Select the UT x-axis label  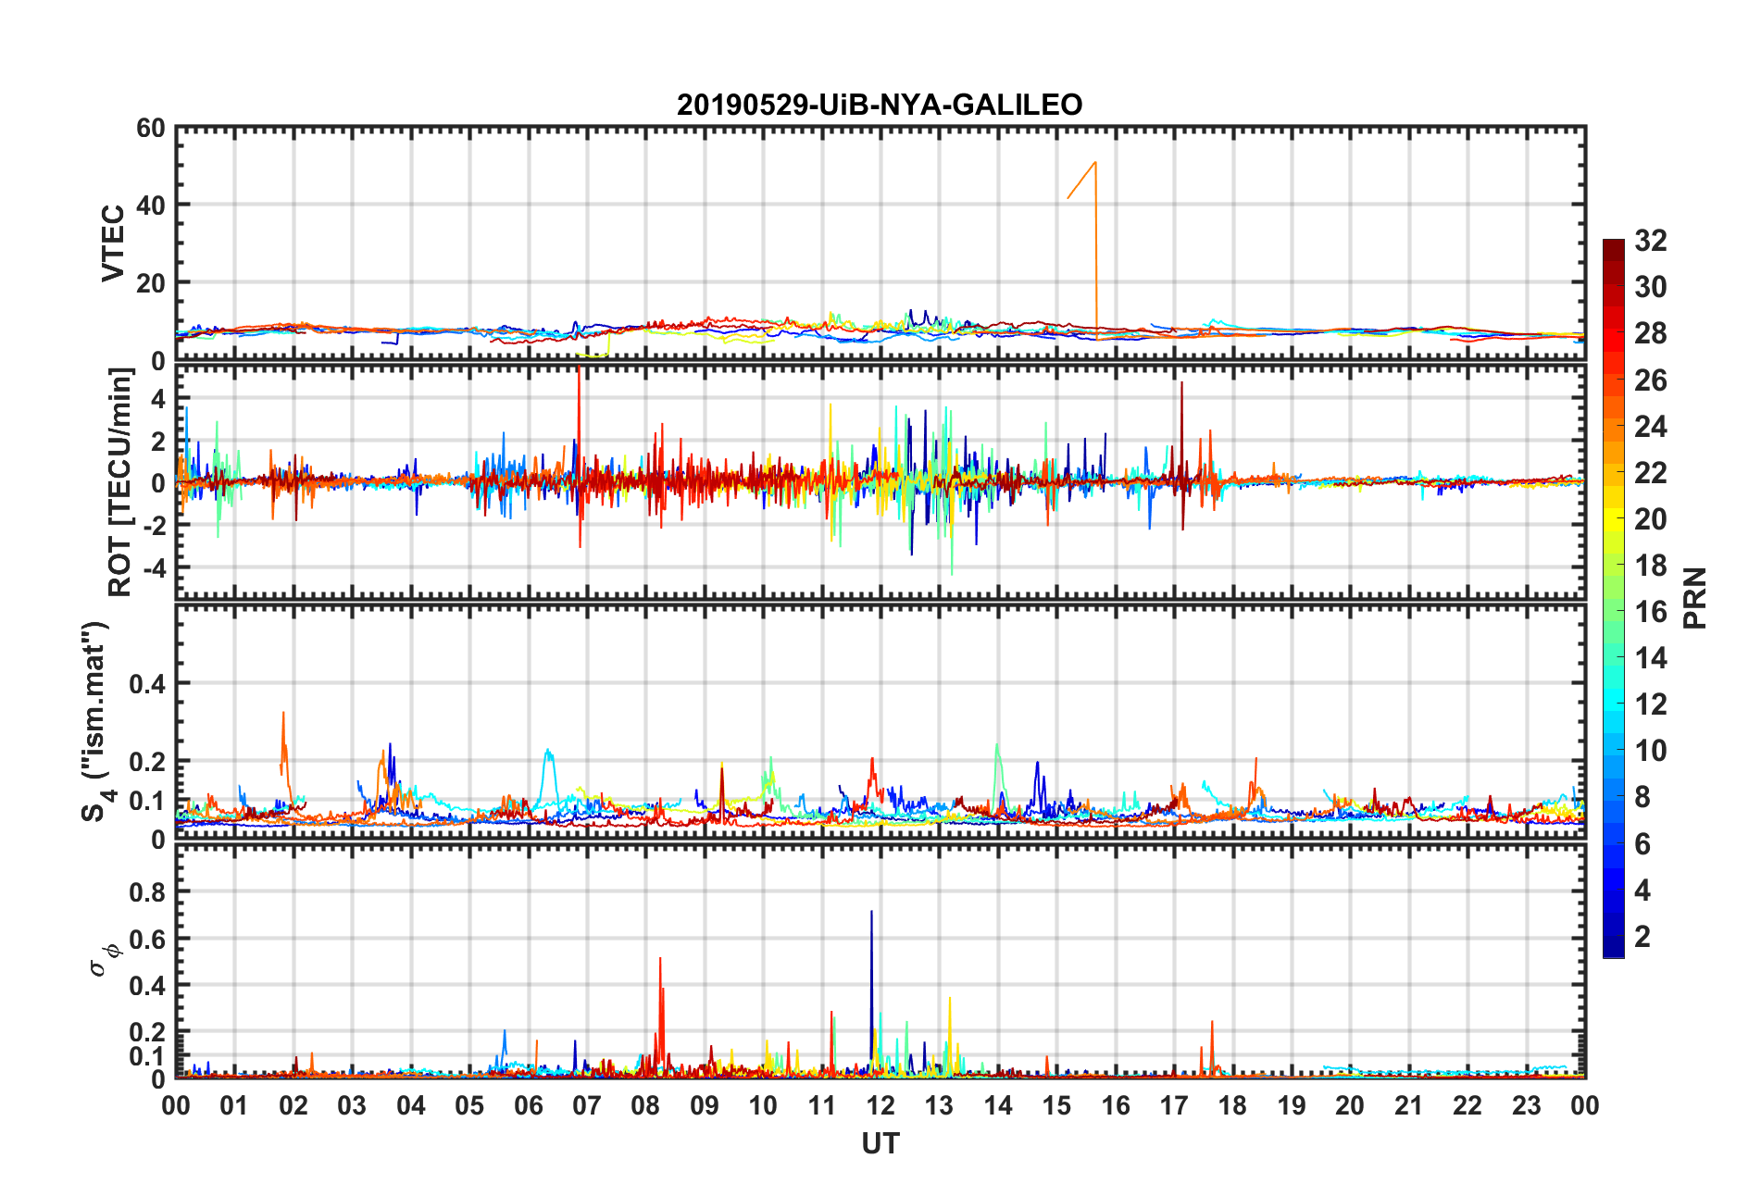(x=880, y=1144)
